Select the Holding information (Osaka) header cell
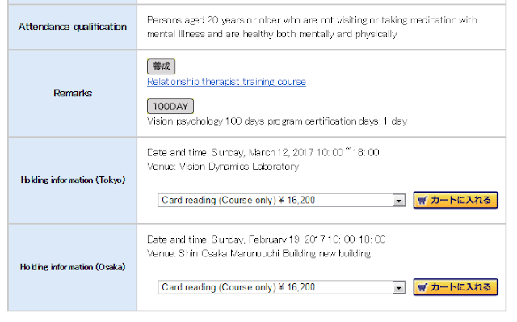 click(73, 267)
